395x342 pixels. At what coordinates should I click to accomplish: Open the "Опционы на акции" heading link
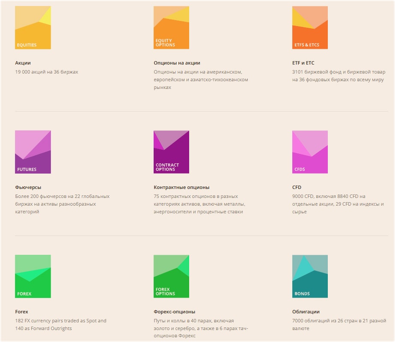click(x=177, y=63)
